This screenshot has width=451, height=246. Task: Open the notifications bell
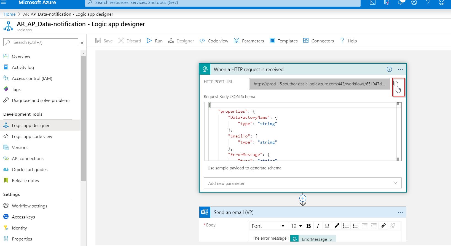click(x=400, y=2)
